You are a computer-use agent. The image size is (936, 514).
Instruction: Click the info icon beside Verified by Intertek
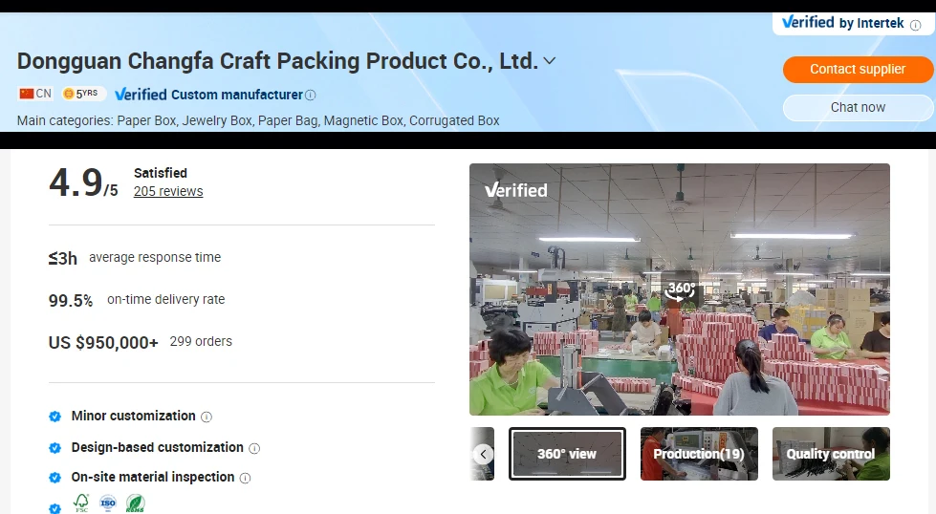pyautogui.click(x=915, y=25)
